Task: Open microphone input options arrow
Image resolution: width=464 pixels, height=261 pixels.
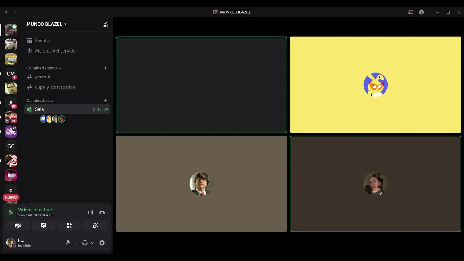Action: point(75,243)
